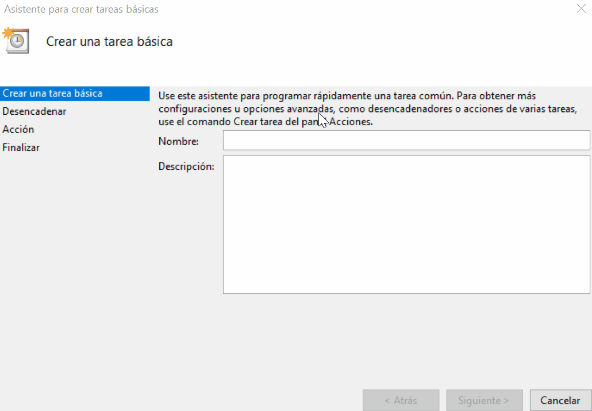592x411 pixels.
Task: Click the '< Atrás' button
Action: pos(401,401)
